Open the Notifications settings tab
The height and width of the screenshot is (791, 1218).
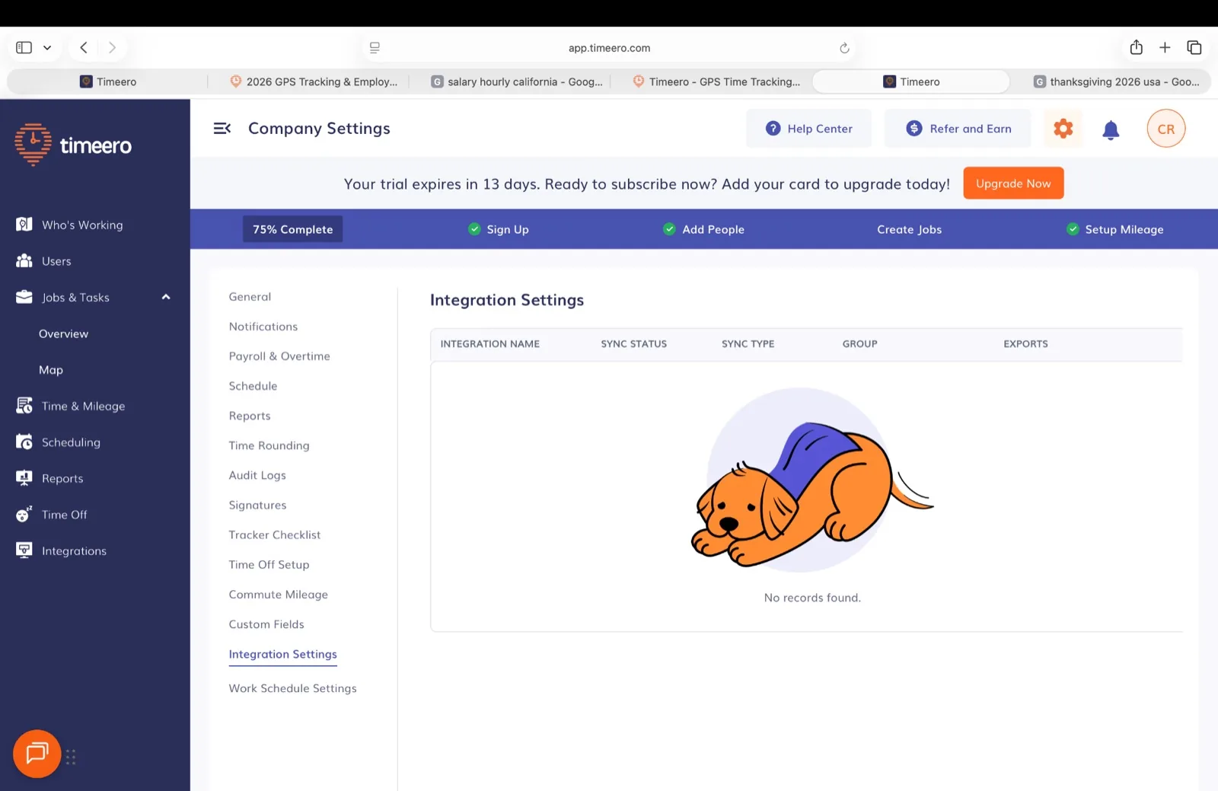pos(263,327)
